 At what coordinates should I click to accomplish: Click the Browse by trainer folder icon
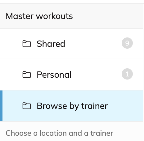pyautogui.click(x=27, y=106)
